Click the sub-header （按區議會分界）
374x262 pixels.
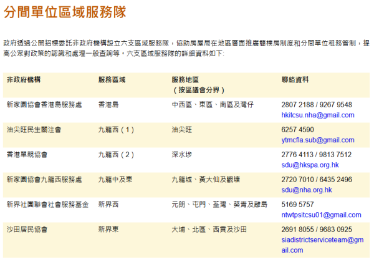tap(198, 90)
